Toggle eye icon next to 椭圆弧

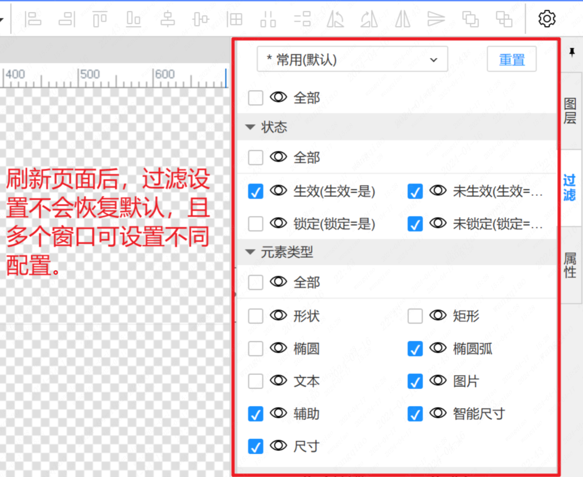(438, 348)
